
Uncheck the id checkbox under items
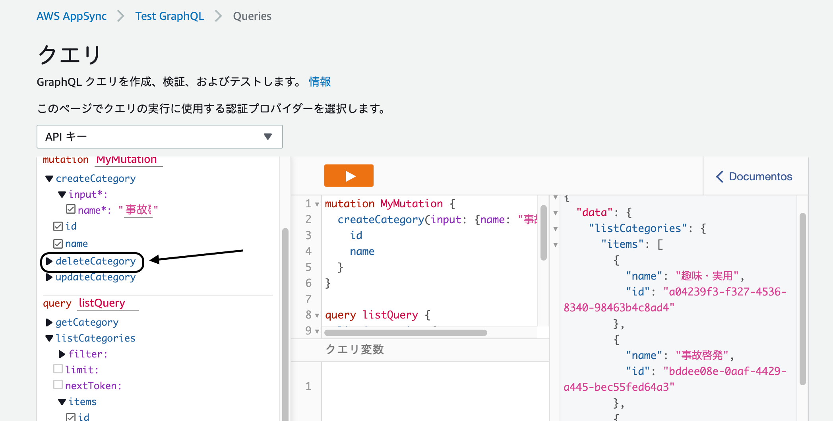pyautogui.click(x=71, y=417)
